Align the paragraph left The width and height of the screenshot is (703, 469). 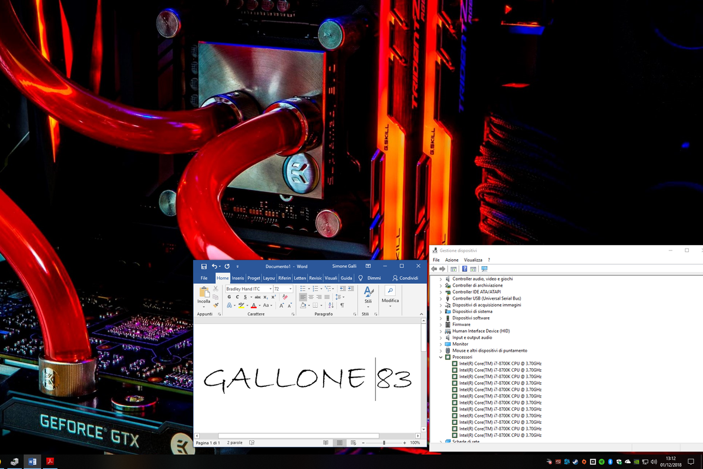303,297
